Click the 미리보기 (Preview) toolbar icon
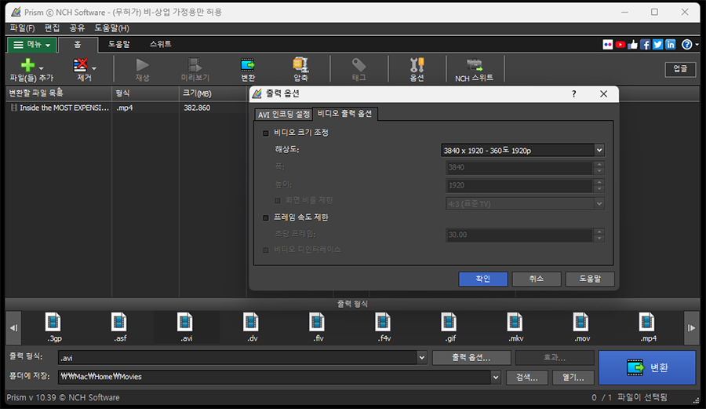The image size is (706, 409). pos(195,65)
